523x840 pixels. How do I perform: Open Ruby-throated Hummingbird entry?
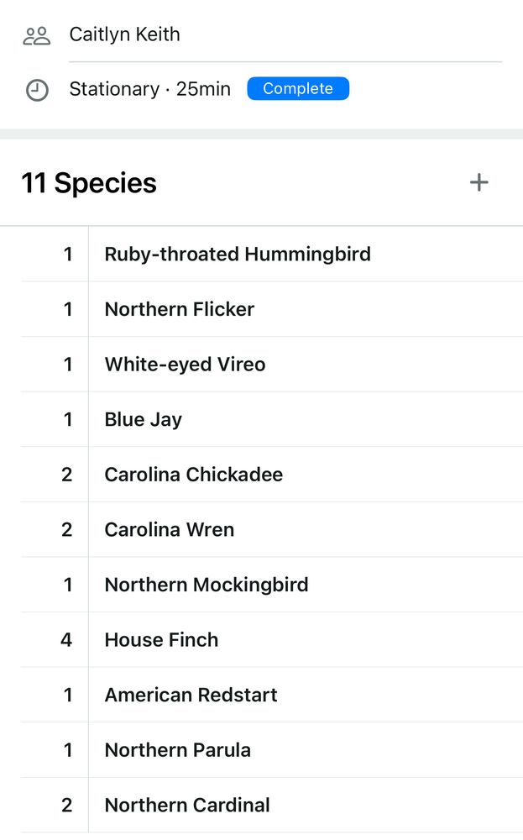coord(272,254)
